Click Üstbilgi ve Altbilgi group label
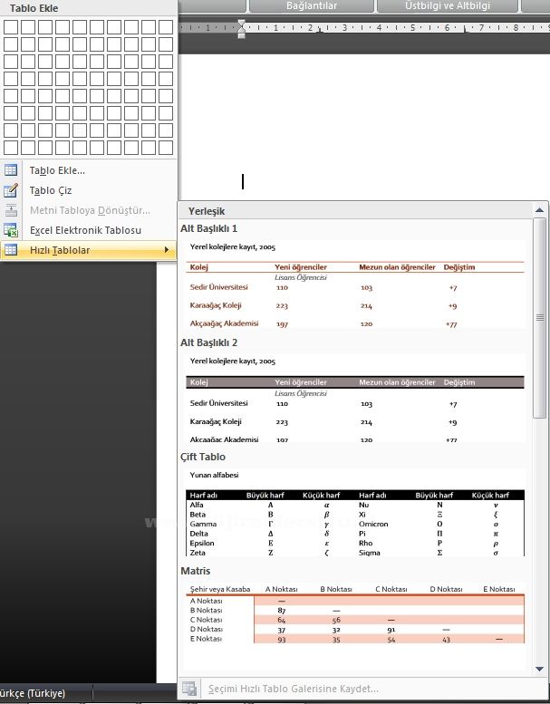This screenshot has height=704, width=550. [448, 5]
